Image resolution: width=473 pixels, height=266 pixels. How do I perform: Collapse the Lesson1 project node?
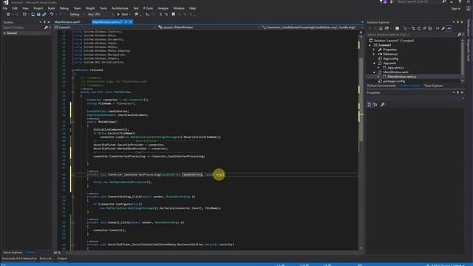[370, 45]
